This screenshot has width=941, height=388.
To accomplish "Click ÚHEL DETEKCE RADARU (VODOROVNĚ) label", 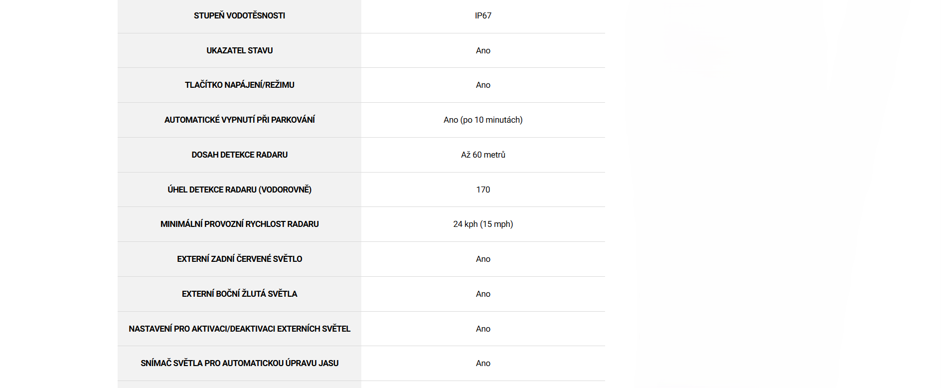I will pos(239,190).
